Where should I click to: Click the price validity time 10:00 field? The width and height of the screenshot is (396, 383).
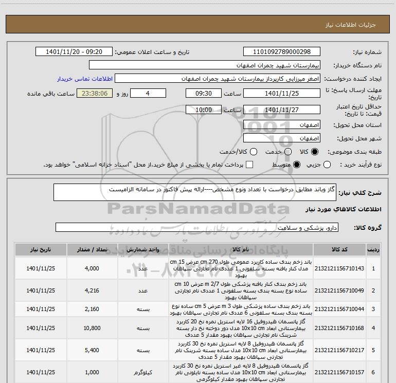[204, 110]
